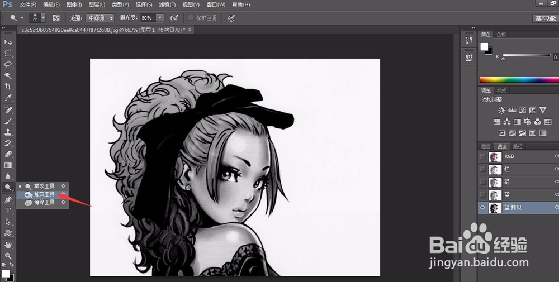This screenshot has height=282, width=559.
Task: Select the Eyedropper tool
Action: 8,98
